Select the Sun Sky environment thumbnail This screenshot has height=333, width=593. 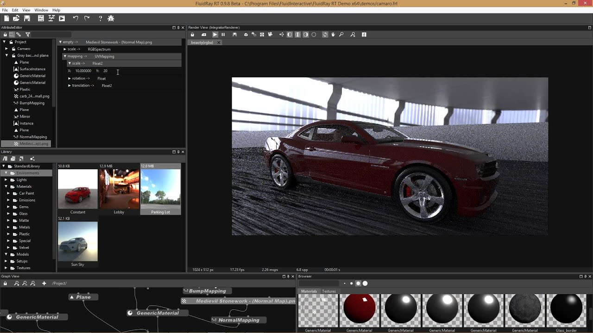pyautogui.click(x=78, y=241)
